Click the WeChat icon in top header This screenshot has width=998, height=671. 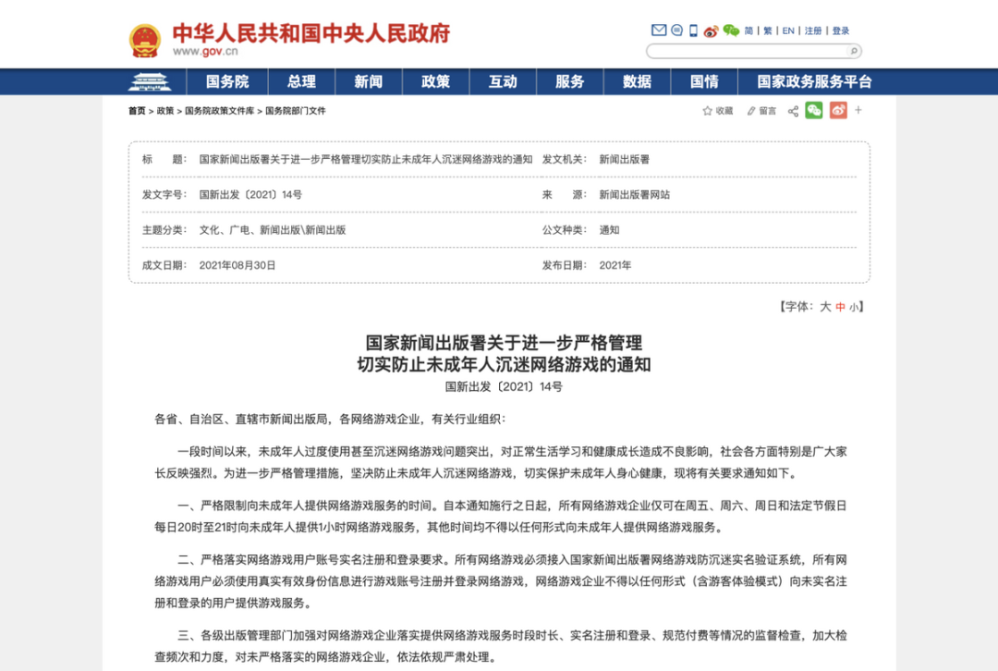pyautogui.click(x=731, y=30)
